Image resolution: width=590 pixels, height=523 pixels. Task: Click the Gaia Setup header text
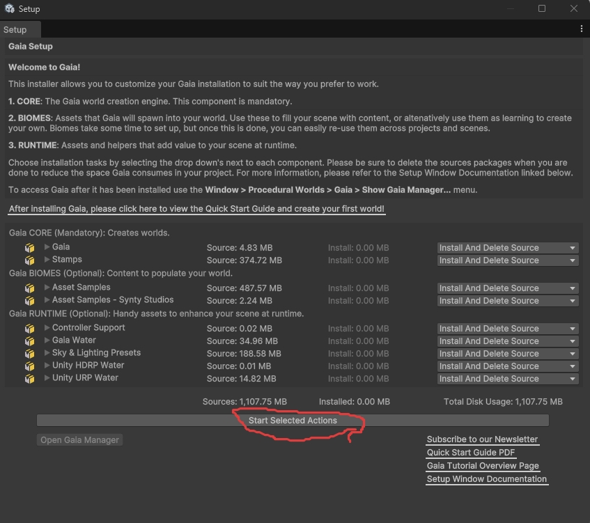31,46
